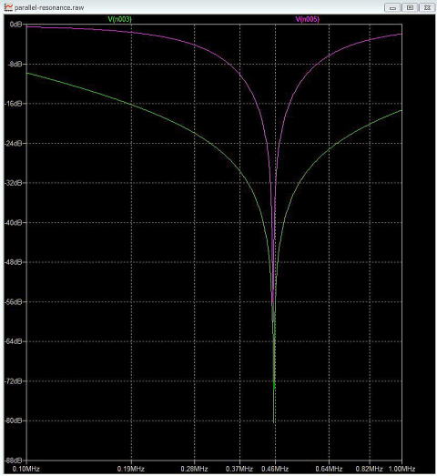Minimize the parallel-resonance.raw window

(392, 7)
